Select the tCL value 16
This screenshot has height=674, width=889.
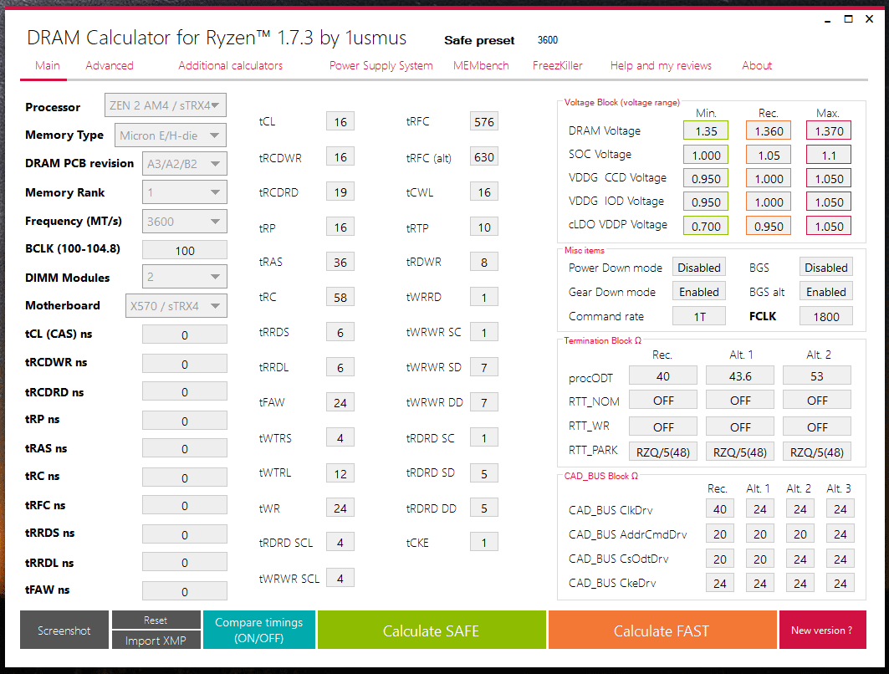[x=340, y=121]
